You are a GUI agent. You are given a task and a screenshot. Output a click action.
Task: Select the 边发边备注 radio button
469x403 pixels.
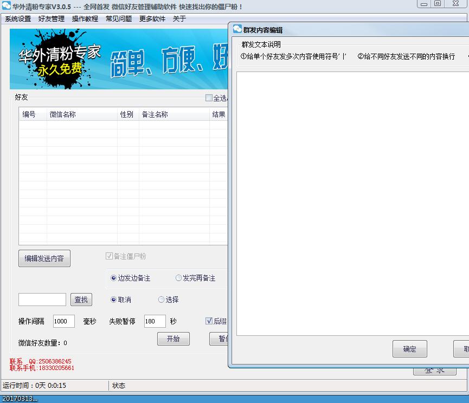point(114,277)
